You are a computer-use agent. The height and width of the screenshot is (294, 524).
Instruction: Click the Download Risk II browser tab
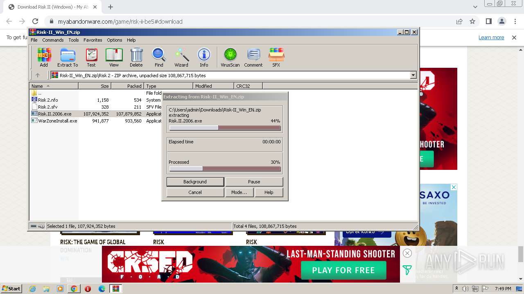tap(52, 7)
